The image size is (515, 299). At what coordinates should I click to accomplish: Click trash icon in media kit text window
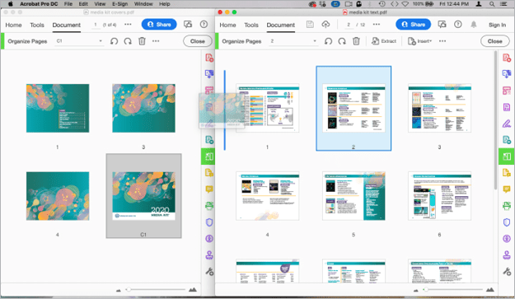[356, 41]
